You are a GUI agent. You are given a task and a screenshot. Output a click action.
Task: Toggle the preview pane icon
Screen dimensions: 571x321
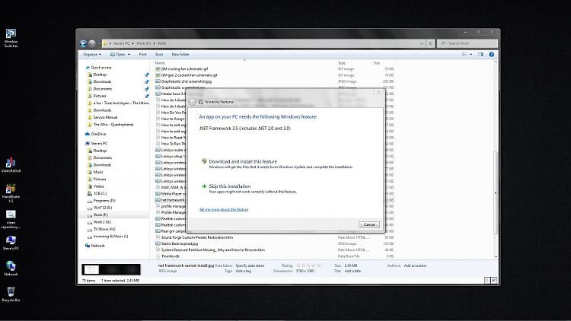[x=480, y=54]
